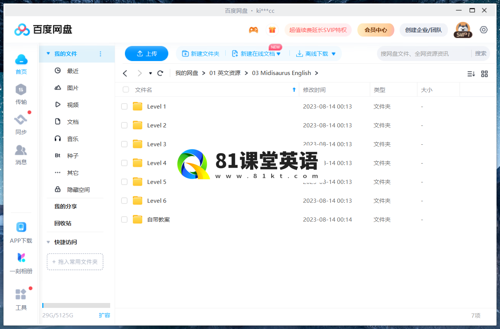Open the 消息 messages icon
The image size is (500, 329).
tap(21, 150)
